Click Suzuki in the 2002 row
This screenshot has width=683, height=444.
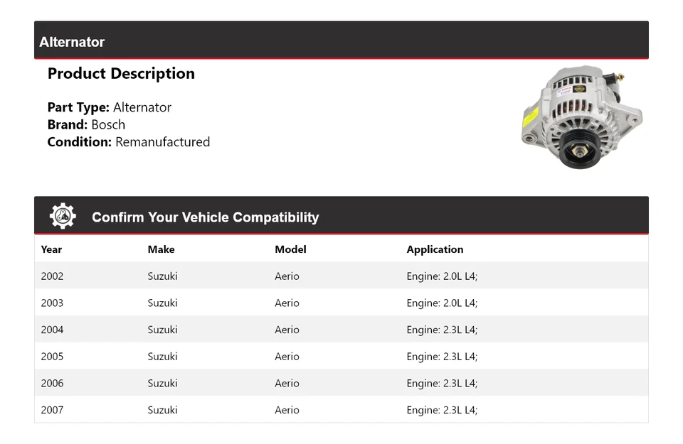[162, 276]
